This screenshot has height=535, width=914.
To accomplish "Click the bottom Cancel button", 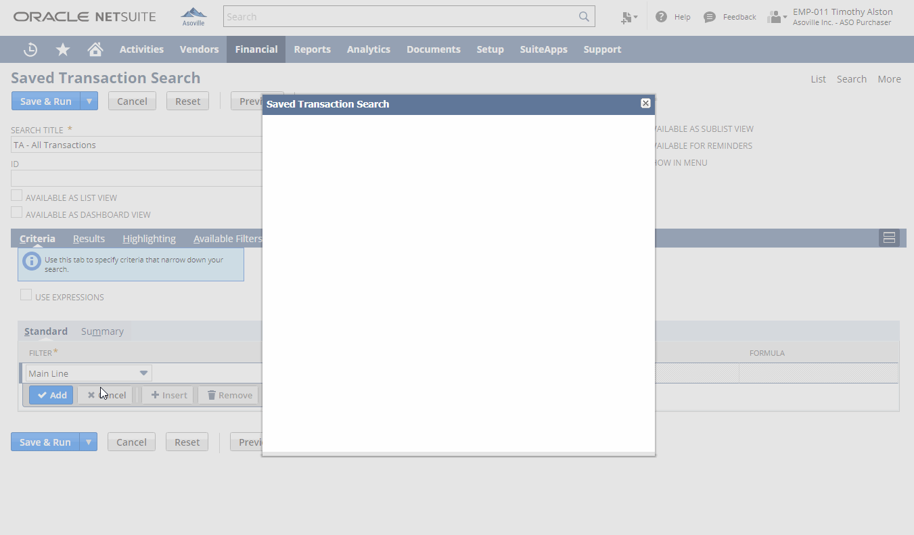I will pyautogui.click(x=131, y=442).
